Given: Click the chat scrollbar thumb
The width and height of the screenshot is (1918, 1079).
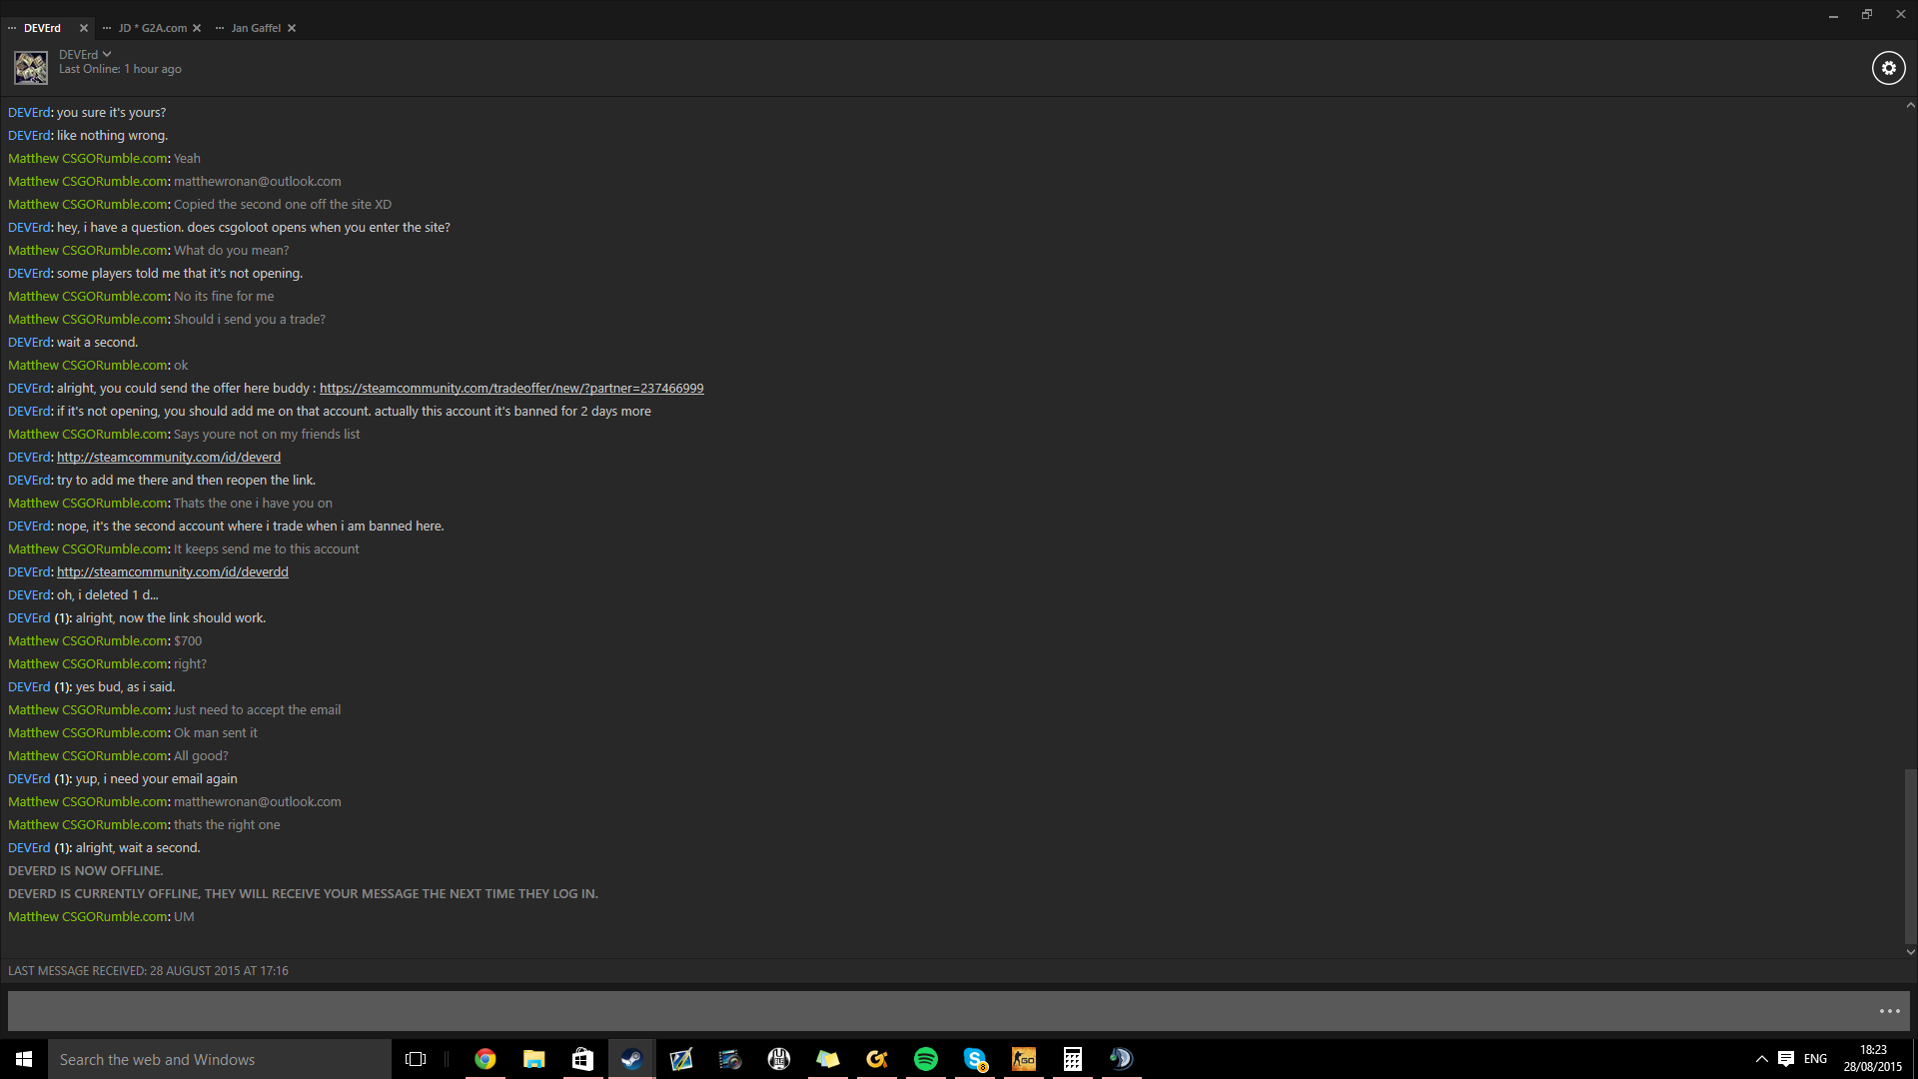Looking at the screenshot, I should click(x=1910, y=855).
